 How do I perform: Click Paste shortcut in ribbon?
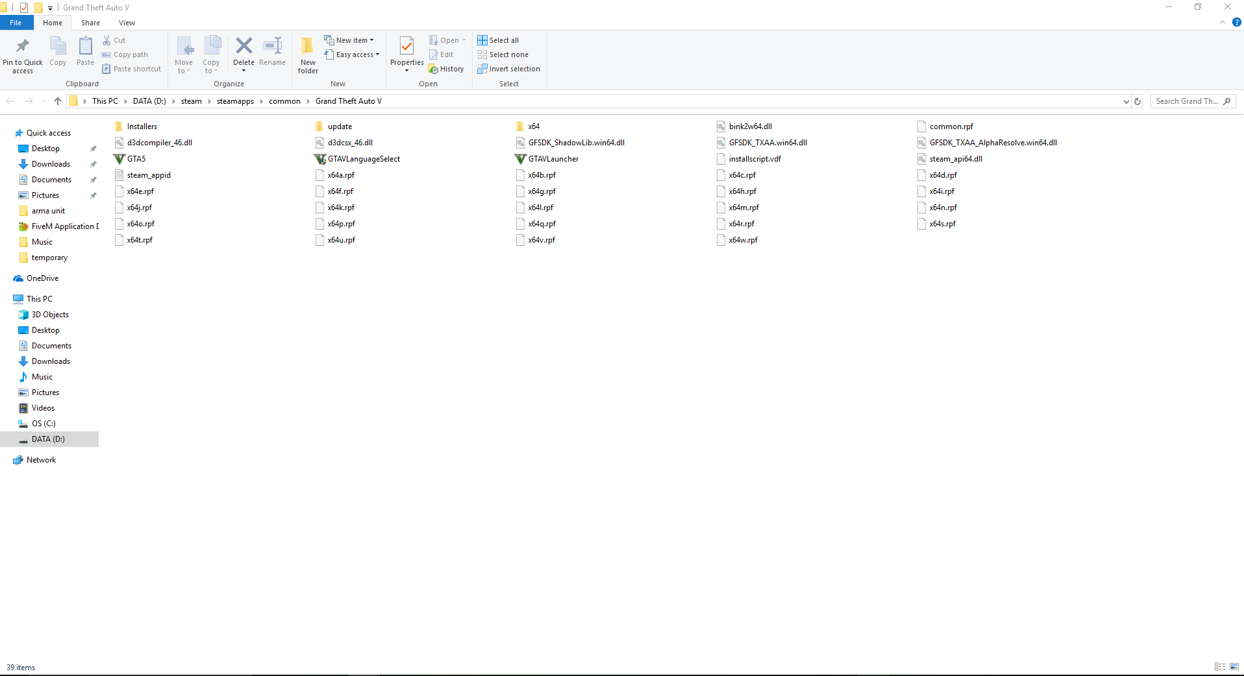(x=131, y=69)
